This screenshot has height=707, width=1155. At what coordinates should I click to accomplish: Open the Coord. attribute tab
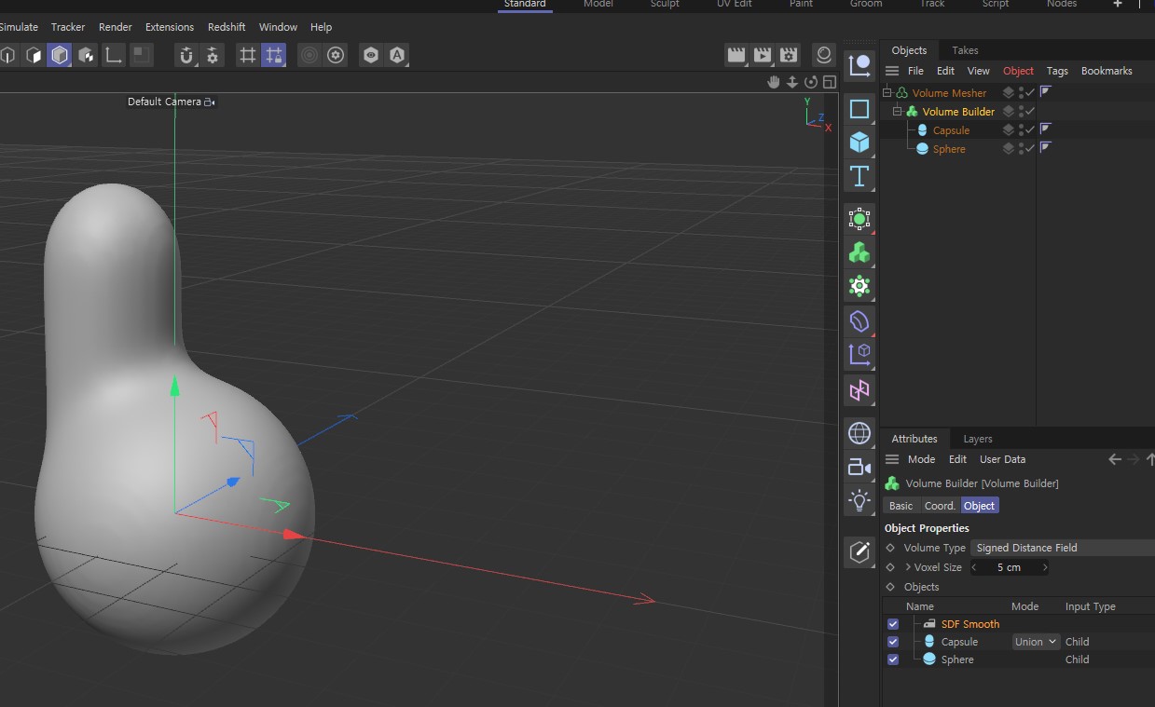click(x=941, y=506)
